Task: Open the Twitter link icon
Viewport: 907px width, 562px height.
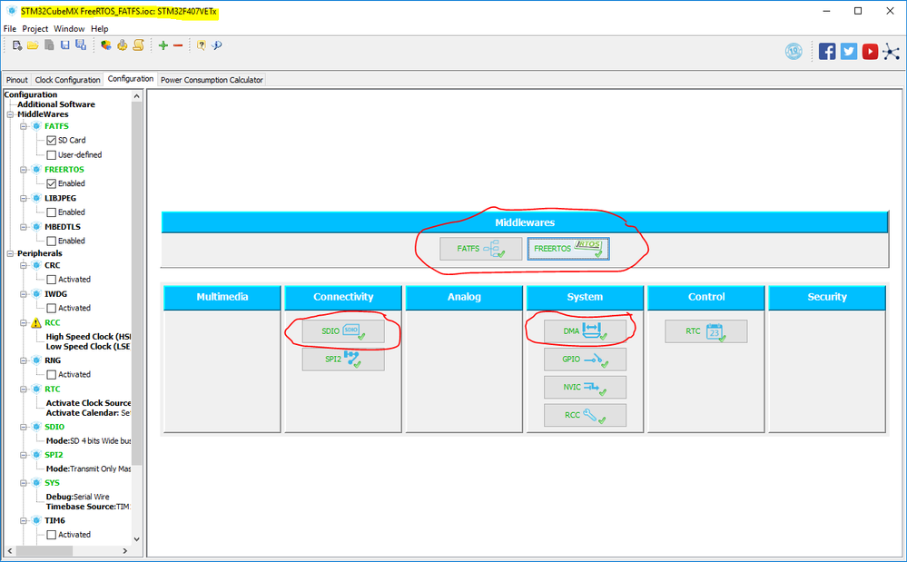Action: [849, 52]
